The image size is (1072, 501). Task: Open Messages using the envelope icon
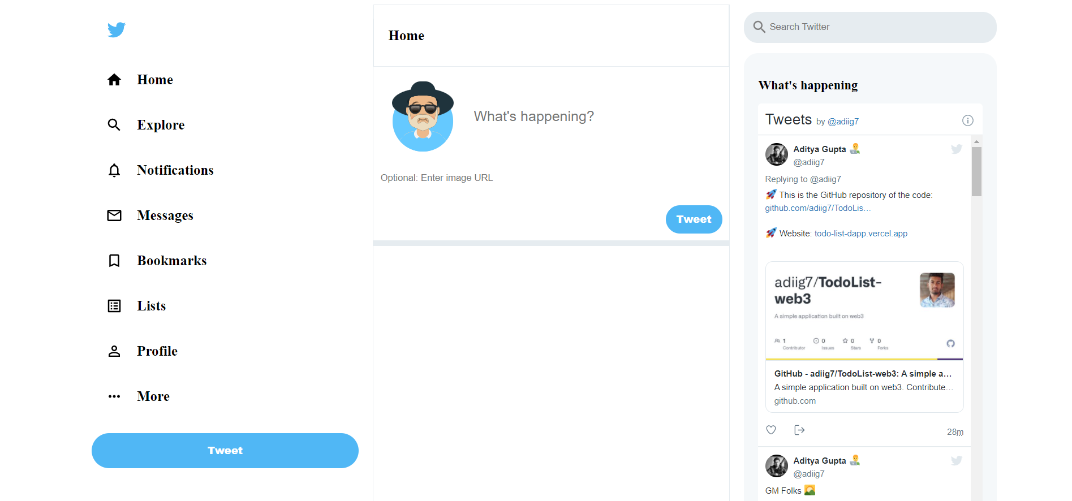click(x=114, y=215)
